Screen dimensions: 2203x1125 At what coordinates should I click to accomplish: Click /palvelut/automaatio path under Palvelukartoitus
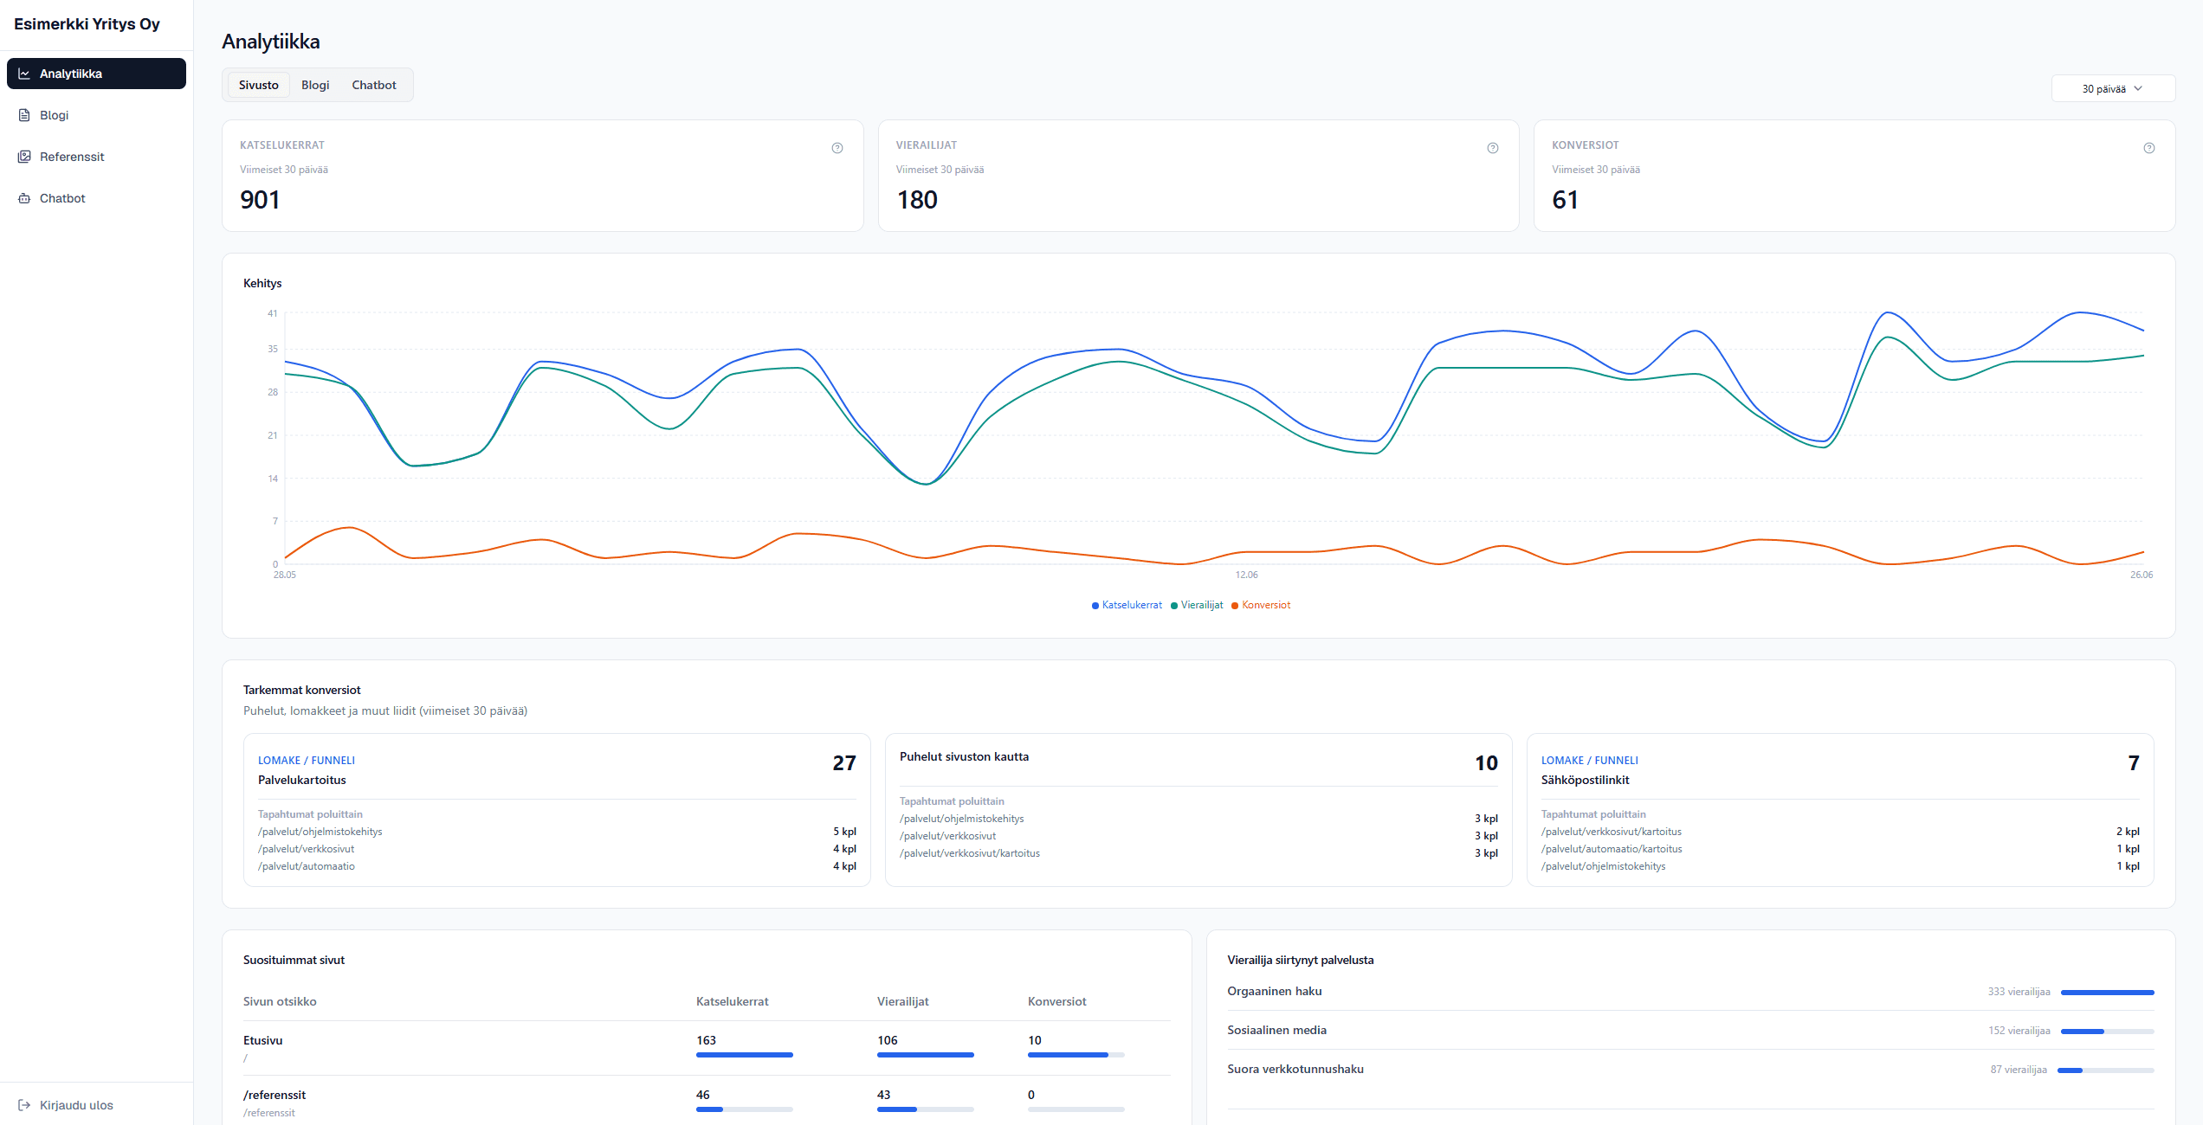click(307, 866)
